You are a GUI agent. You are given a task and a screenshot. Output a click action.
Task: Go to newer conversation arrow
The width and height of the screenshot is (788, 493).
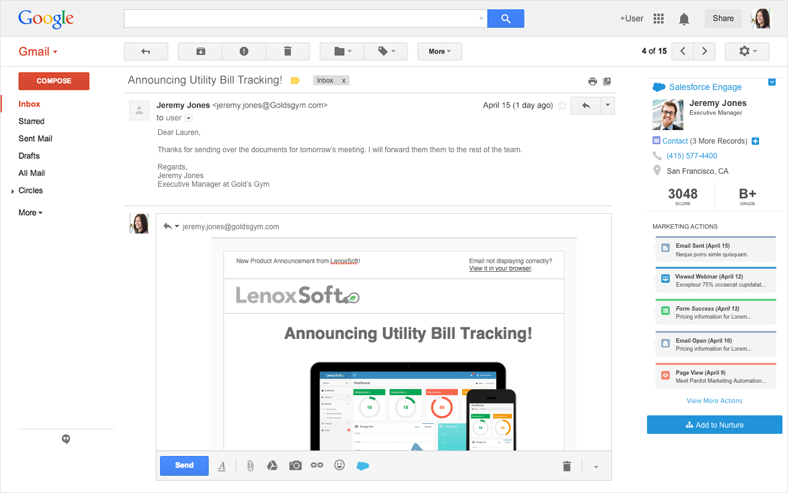(x=683, y=51)
